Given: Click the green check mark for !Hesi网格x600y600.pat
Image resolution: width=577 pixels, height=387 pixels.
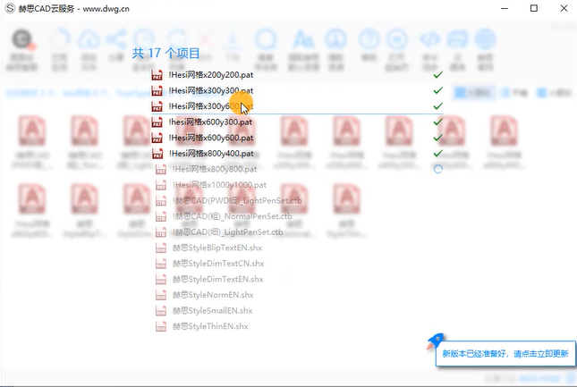Looking at the screenshot, I should [x=437, y=138].
